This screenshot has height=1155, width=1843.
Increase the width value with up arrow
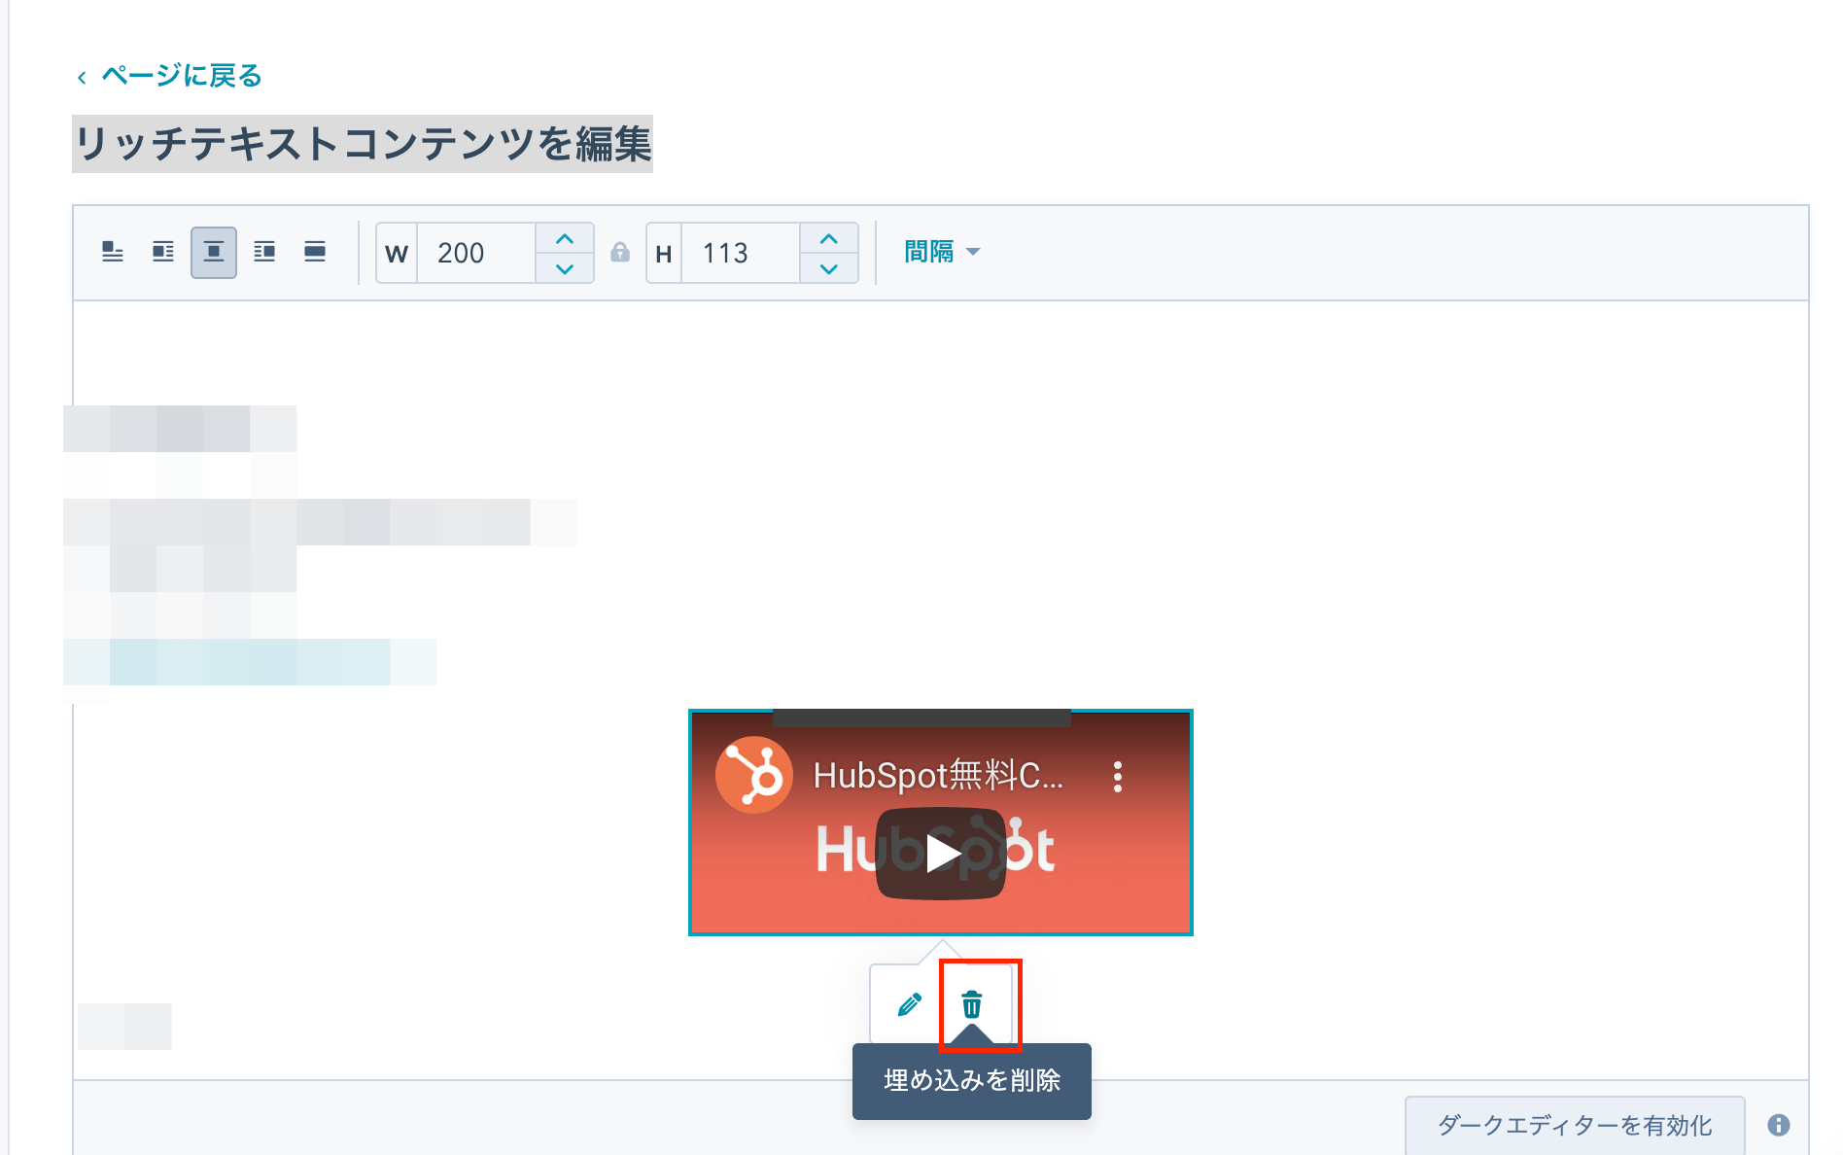[565, 238]
